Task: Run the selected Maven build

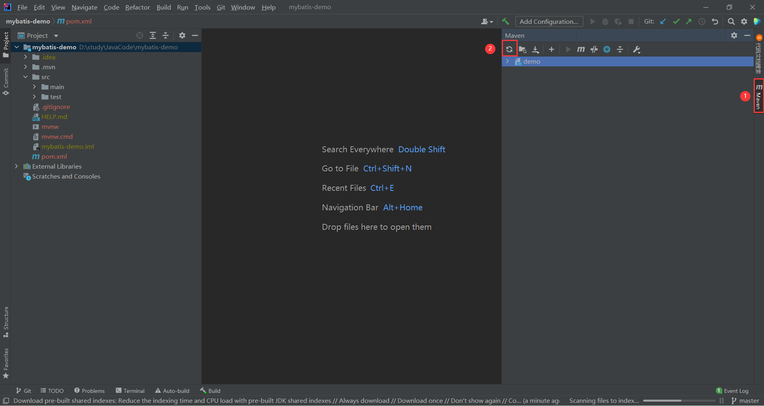Action: coord(568,49)
